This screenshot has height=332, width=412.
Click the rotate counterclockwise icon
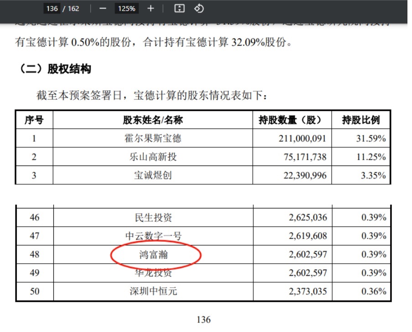[198, 8]
